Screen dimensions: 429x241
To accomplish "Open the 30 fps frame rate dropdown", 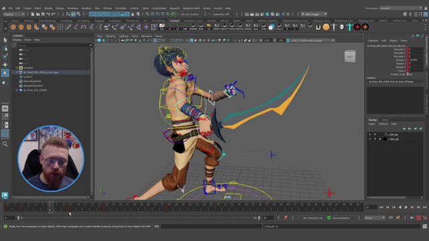I will 375,218.
